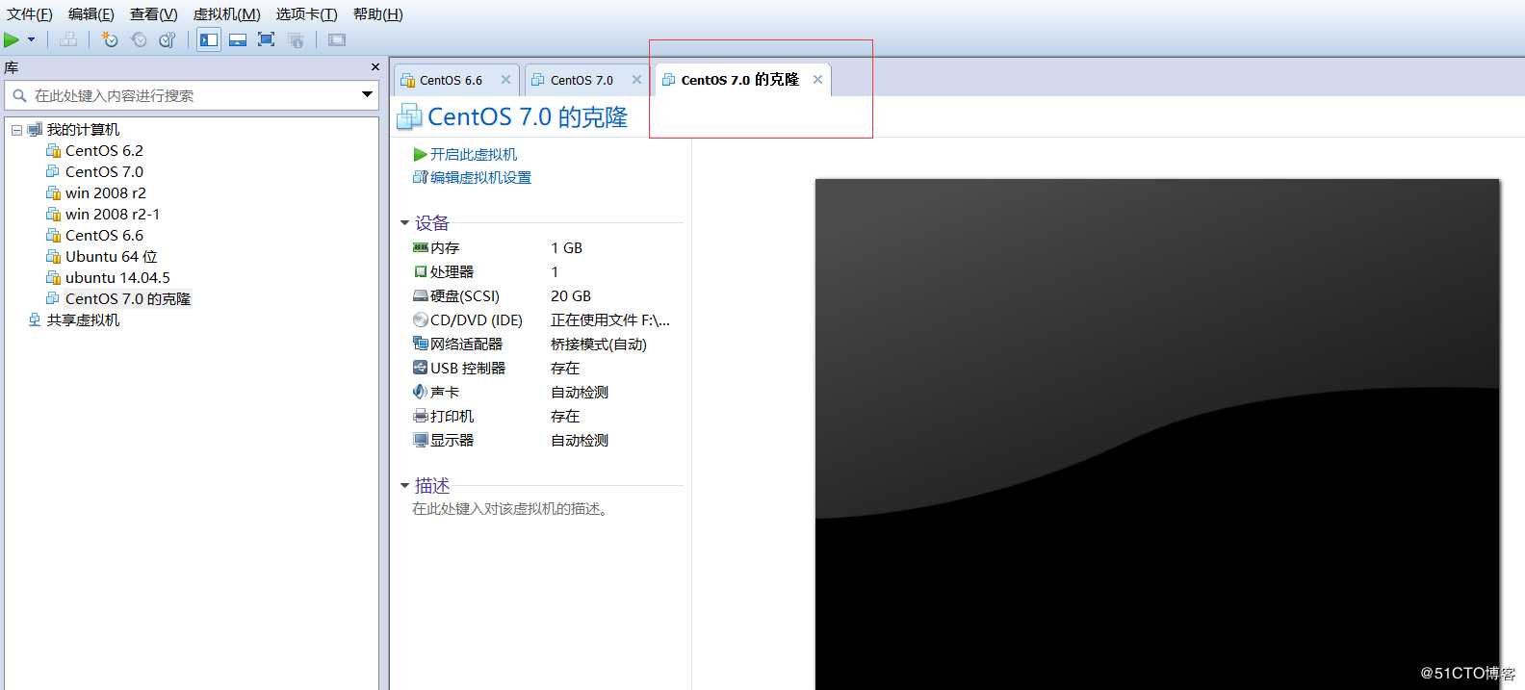Toggle the thumbnail bar view icon
The image size is (1525, 690).
pos(238,39)
